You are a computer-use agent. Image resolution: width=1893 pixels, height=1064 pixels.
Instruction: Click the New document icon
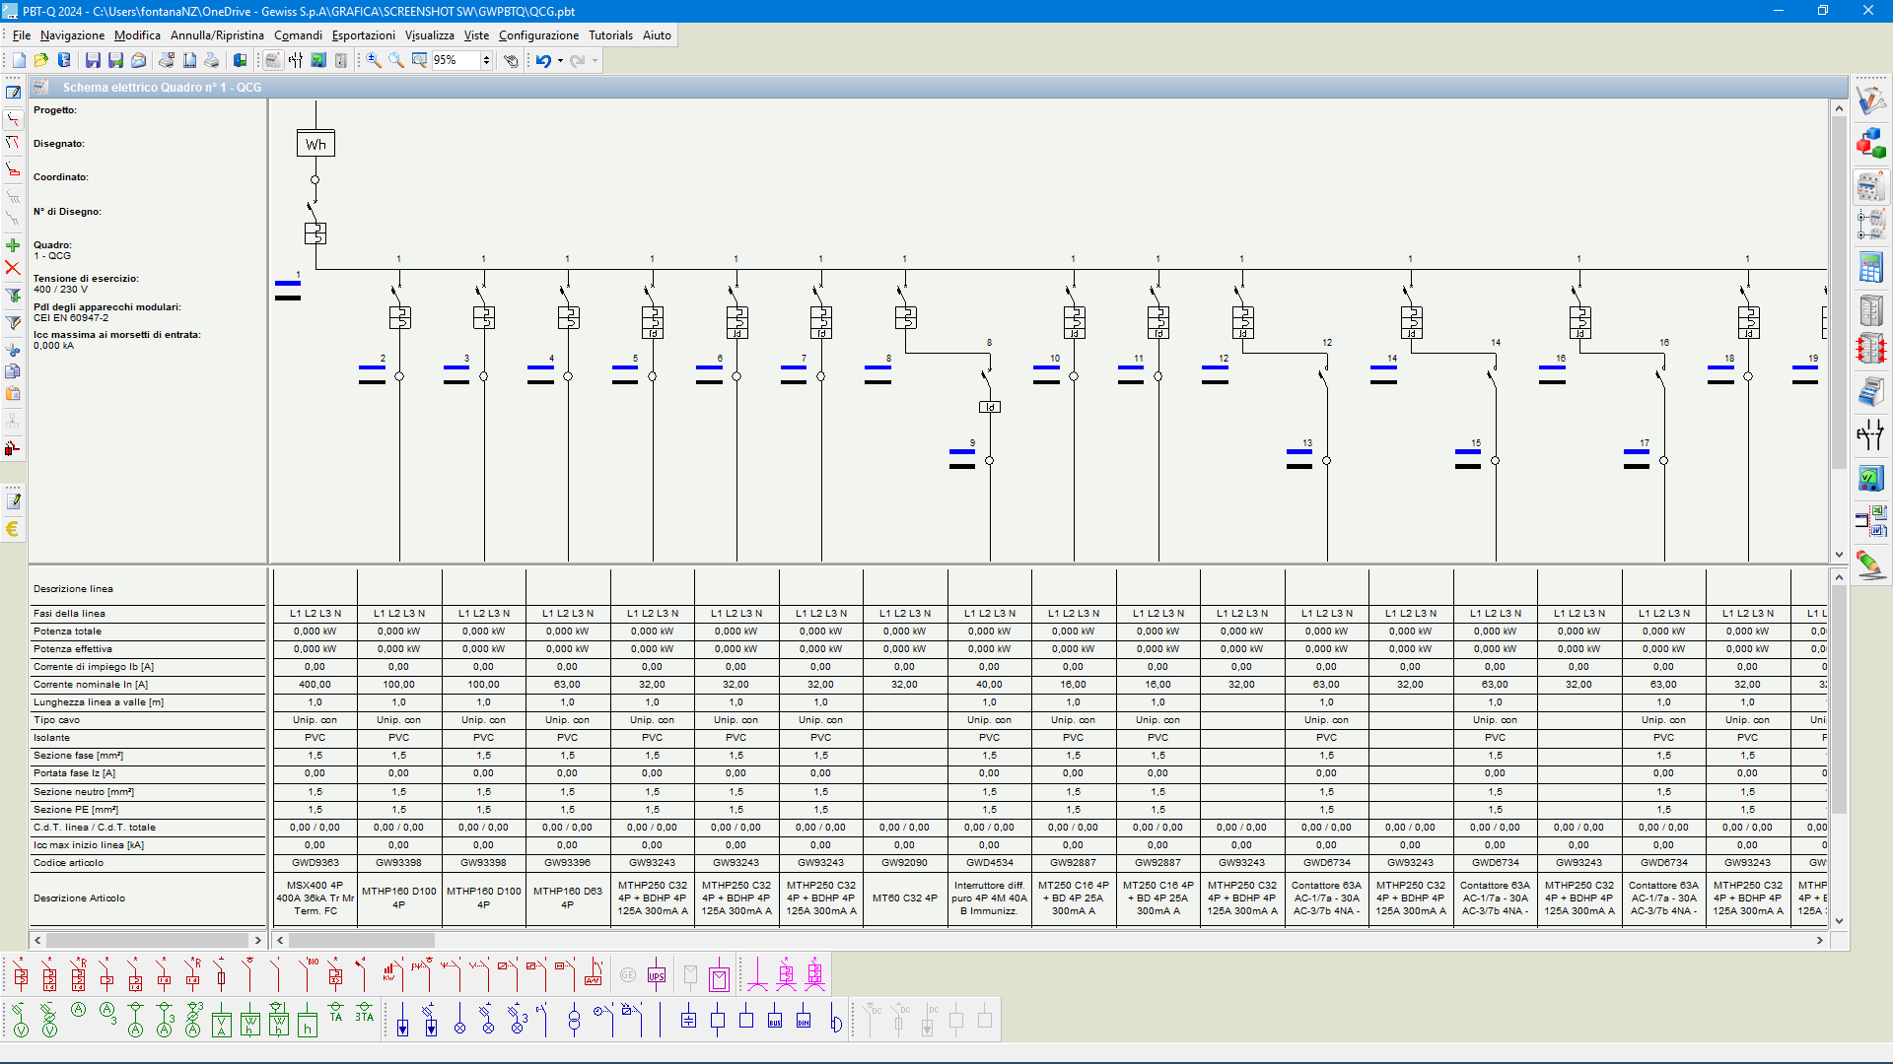coord(19,60)
